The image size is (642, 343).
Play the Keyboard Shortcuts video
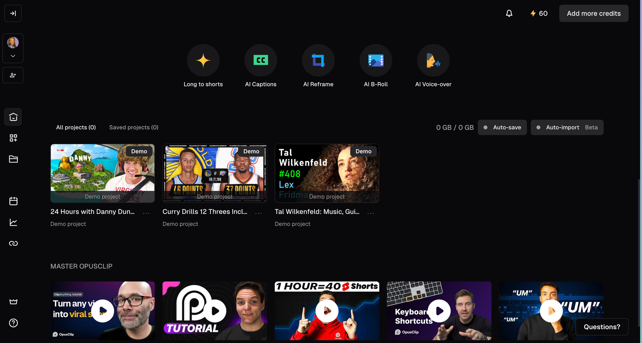tap(439, 311)
